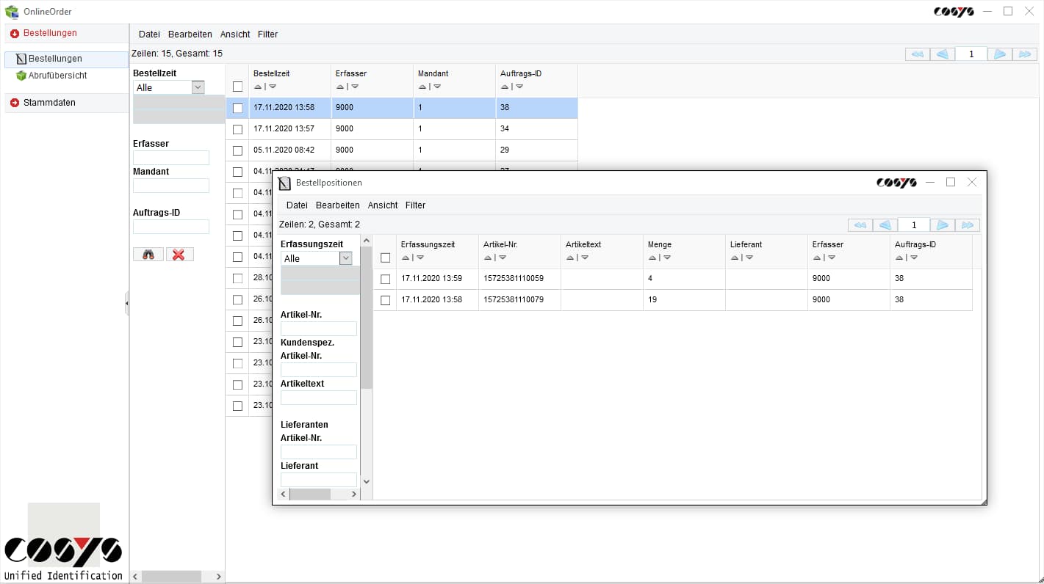
Task: Click the Auftrags-ID filter input field
Action: tap(171, 227)
